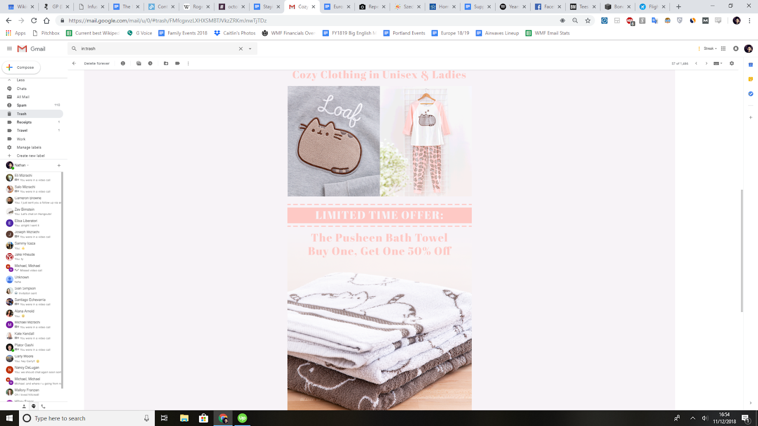Mark the message as unread
This screenshot has height=426, width=758.
(x=139, y=63)
